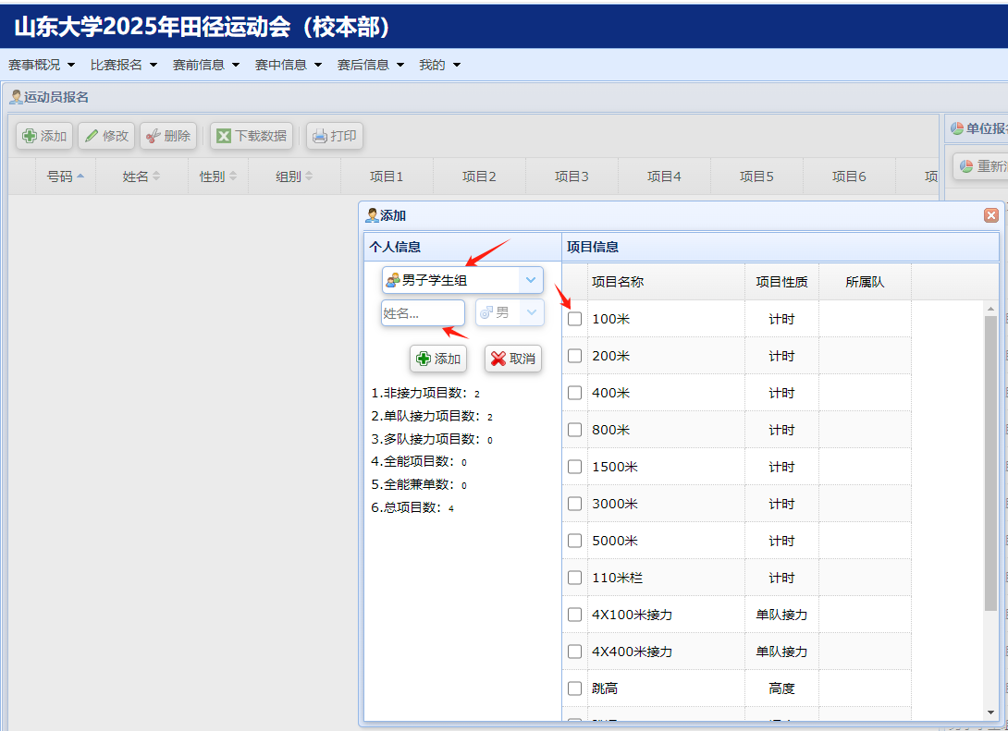Image resolution: width=1008 pixels, height=731 pixels.
Task: Open the 赛事概况 menu
Action: [42, 65]
